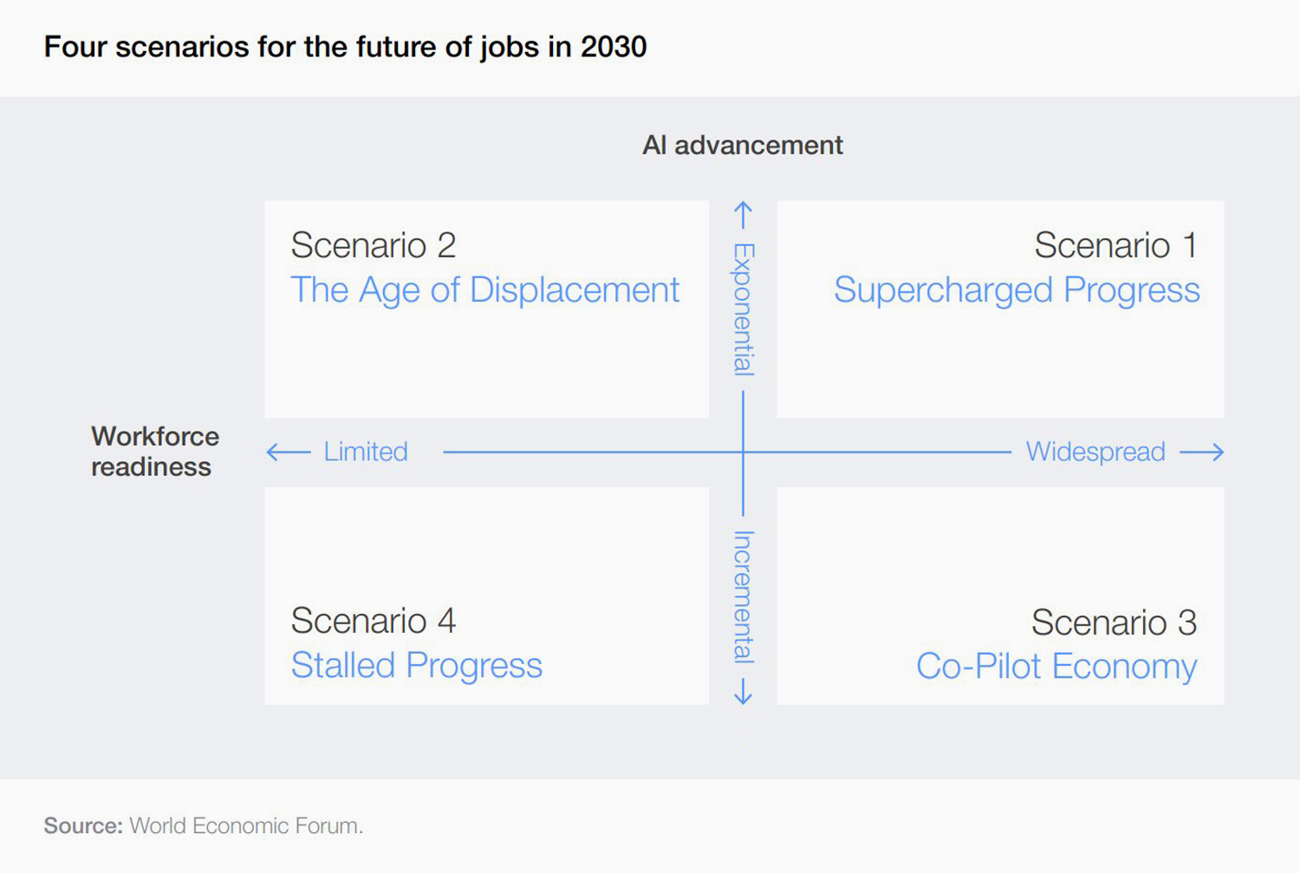Click the chart title about jobs in 2030
Viewport: 1300px width, 873px height.
345,47
